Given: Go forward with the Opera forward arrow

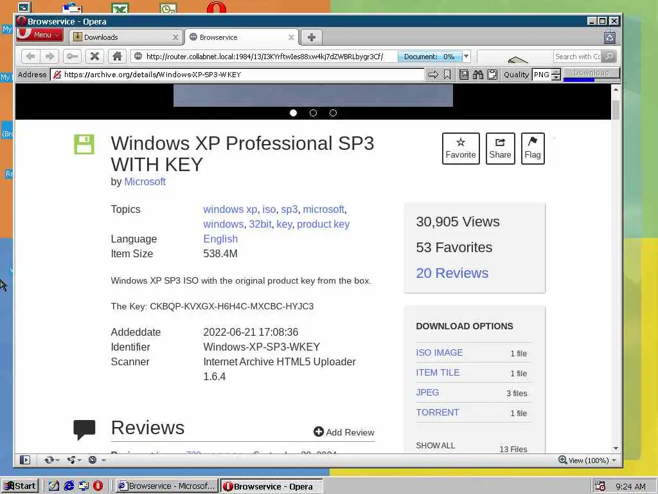Looking at the screenshot, I should click(49, 57).
